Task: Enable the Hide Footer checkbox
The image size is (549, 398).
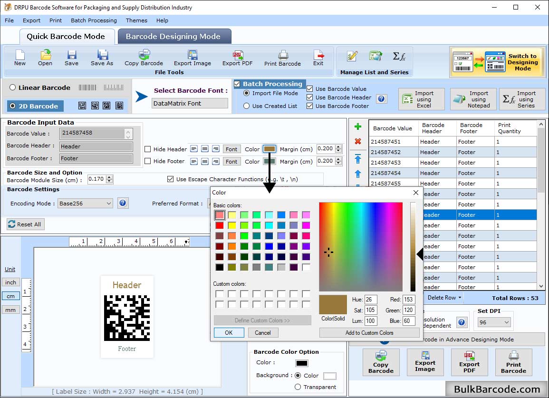Action: click(148, 161)
